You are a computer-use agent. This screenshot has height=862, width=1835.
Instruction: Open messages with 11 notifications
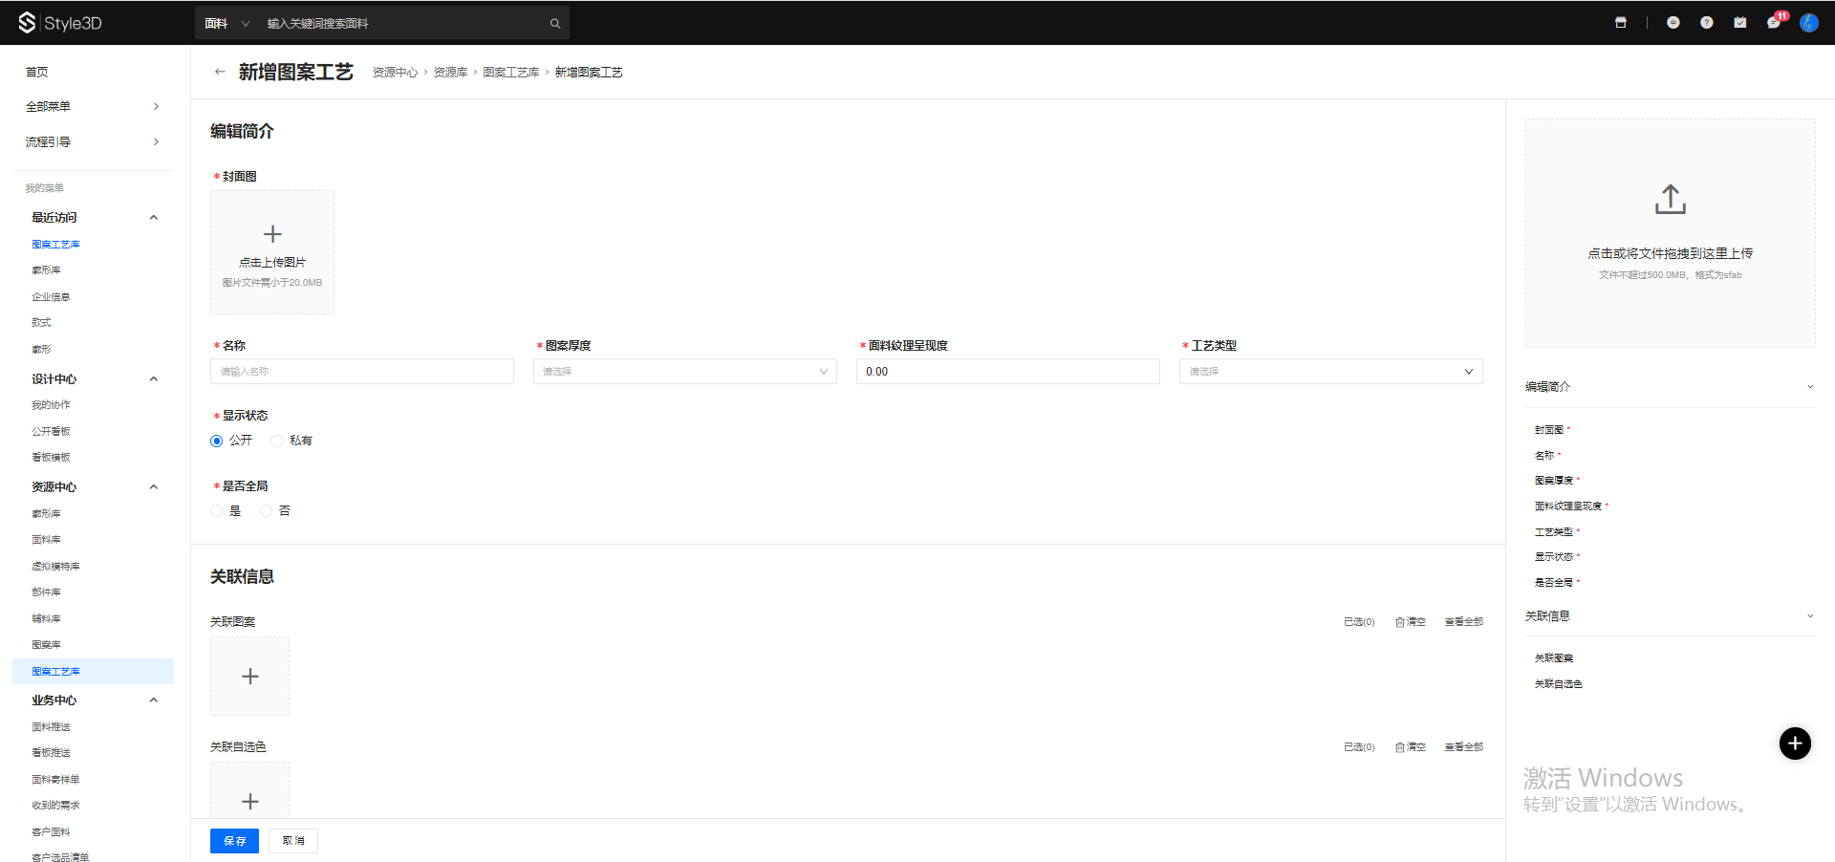click(x=1774, y=23)
